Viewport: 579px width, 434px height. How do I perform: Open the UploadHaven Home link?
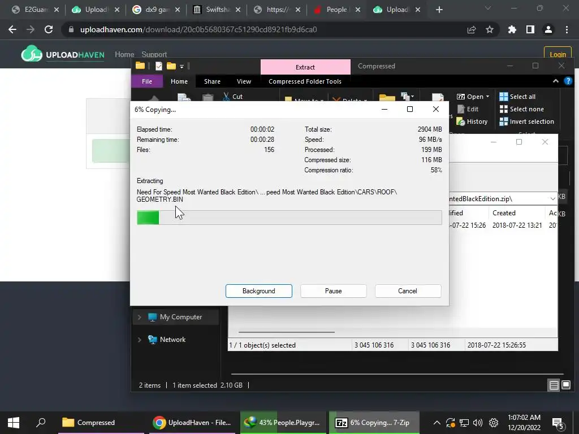[x=124, y=55]
